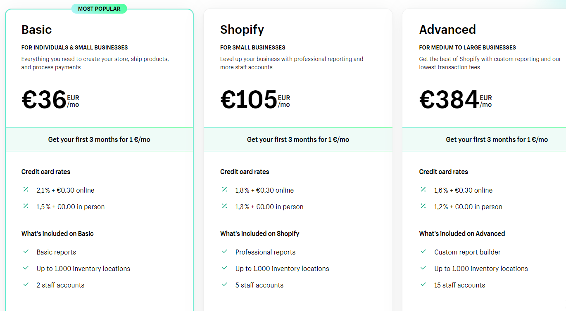Click the percent icon beside Basic in-person rate
Viewport: 566px width, 311px height.
click(26, 206)
